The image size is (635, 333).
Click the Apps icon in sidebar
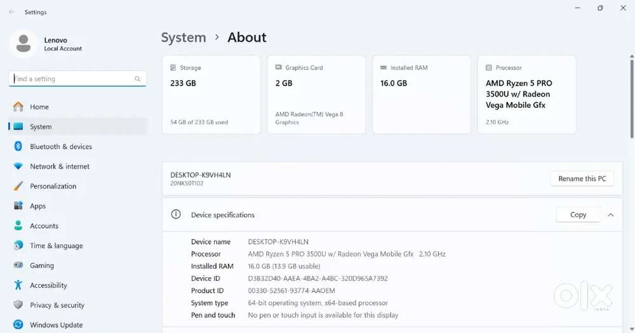point(18,206)
